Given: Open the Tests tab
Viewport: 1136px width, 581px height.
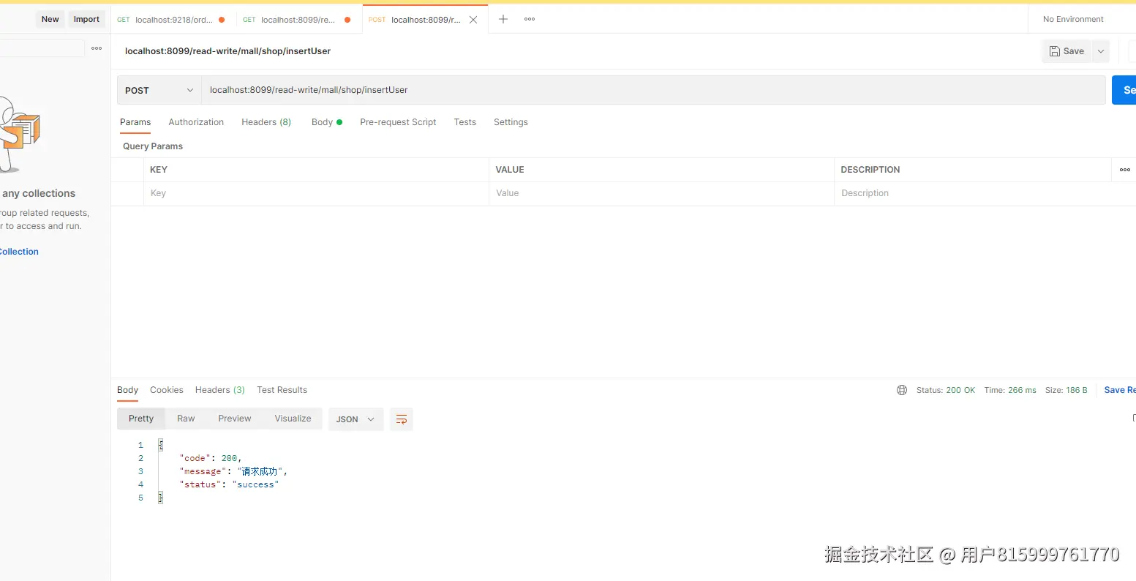Looking at the screenshot, I should 465,122.
